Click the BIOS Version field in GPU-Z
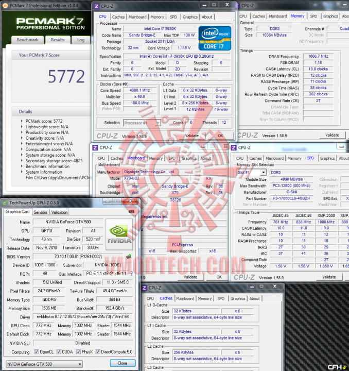349x371 pixels. coord(78,257)
